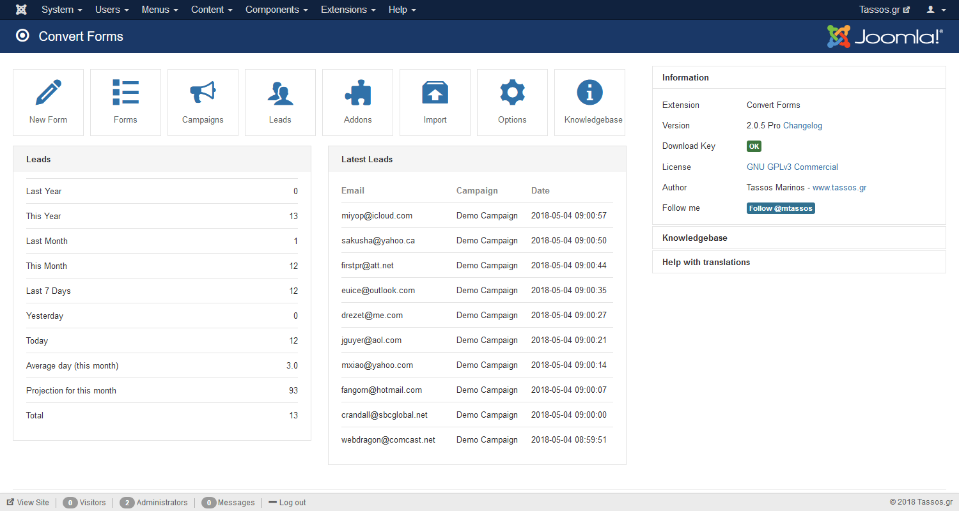The width and height of the screenshot is (959, 511).
Task: Collapse the Information panel header
Action: click(799, 77)
